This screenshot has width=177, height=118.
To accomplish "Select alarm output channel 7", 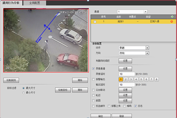I will [152, 79].
